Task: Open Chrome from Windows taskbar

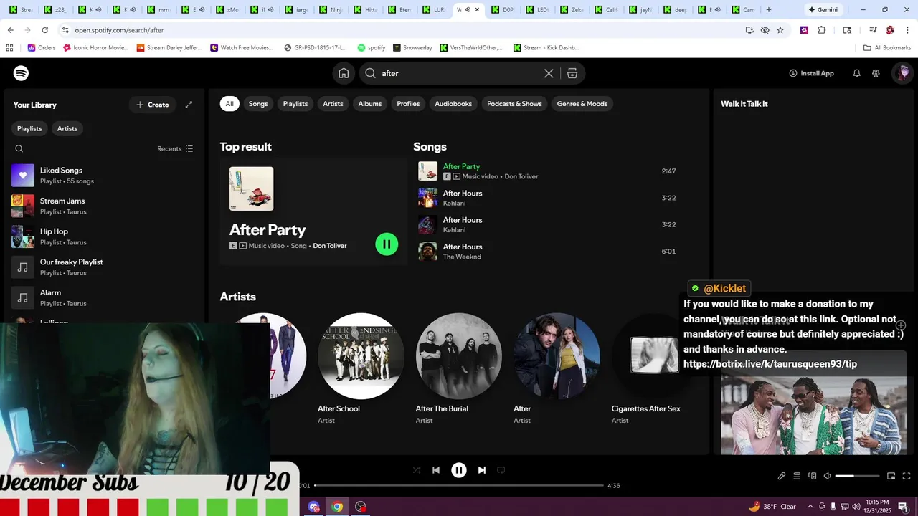Action: pos(337,507)
